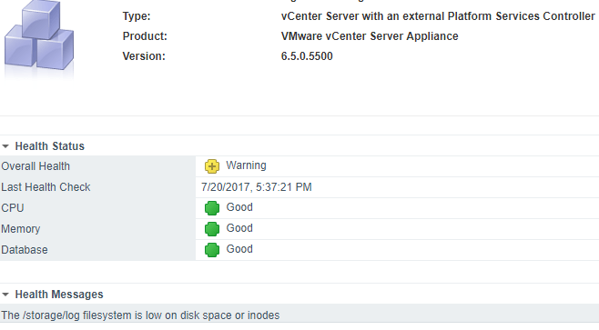Collapse the Health Status section arrow
This screenshot has width=599, height=330.
tap(5, 146)
